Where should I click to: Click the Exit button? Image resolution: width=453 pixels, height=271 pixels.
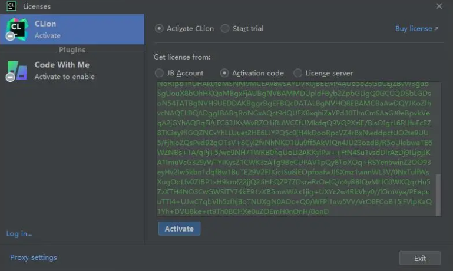coord(420,258)
